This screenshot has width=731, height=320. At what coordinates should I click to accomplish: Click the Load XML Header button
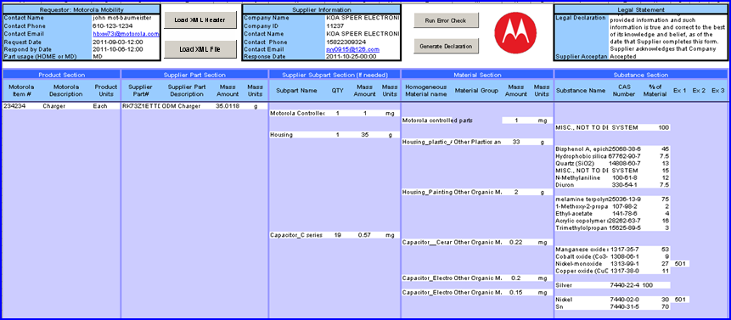[200, 20]
